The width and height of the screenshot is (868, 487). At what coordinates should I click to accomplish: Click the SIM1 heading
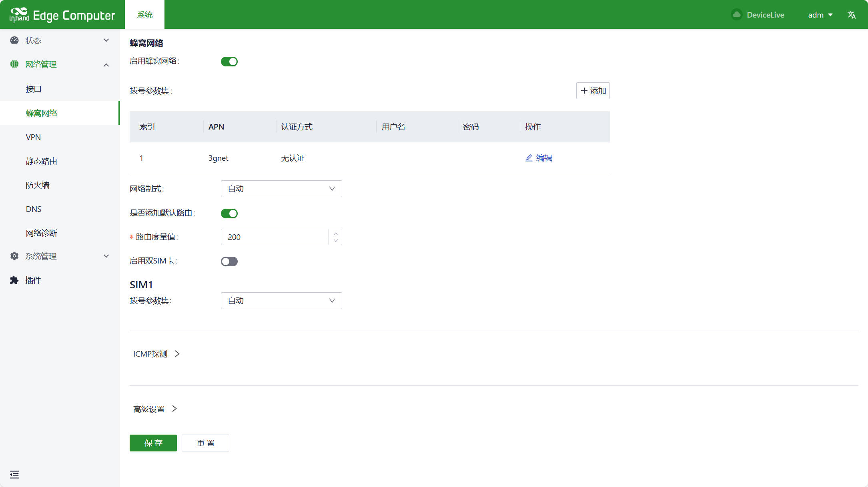coord(141,285)
